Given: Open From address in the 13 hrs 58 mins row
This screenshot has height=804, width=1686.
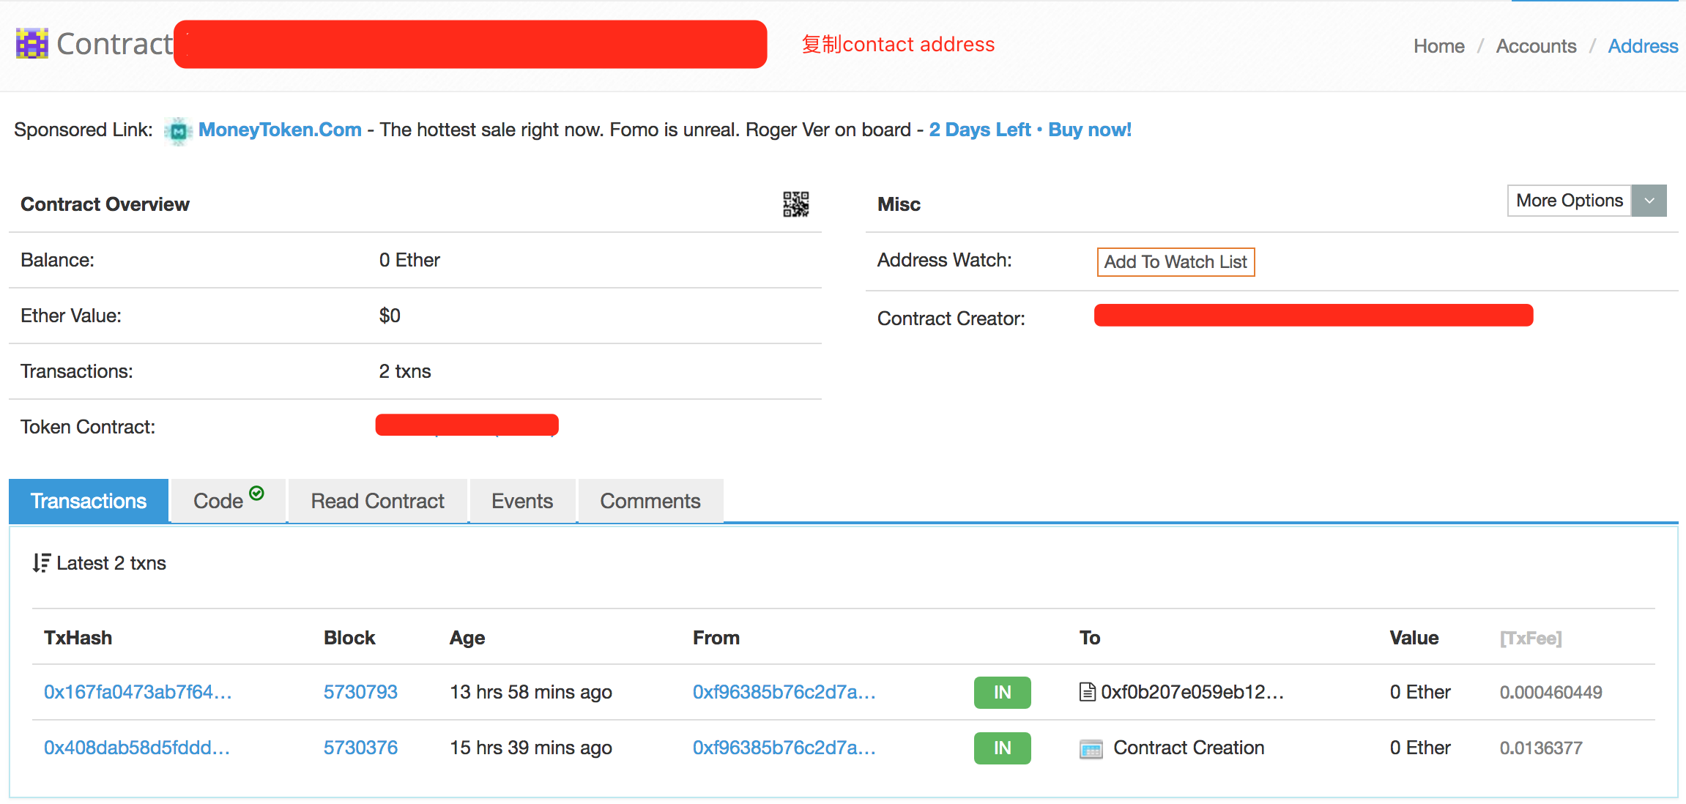Looking at the screenshot, I should (784, 692).
